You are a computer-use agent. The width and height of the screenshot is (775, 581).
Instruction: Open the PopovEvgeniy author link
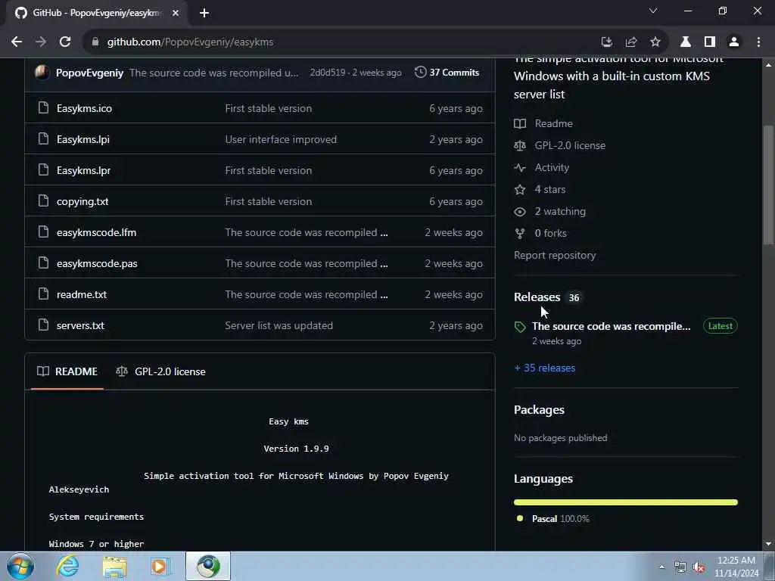click(89, 73)
